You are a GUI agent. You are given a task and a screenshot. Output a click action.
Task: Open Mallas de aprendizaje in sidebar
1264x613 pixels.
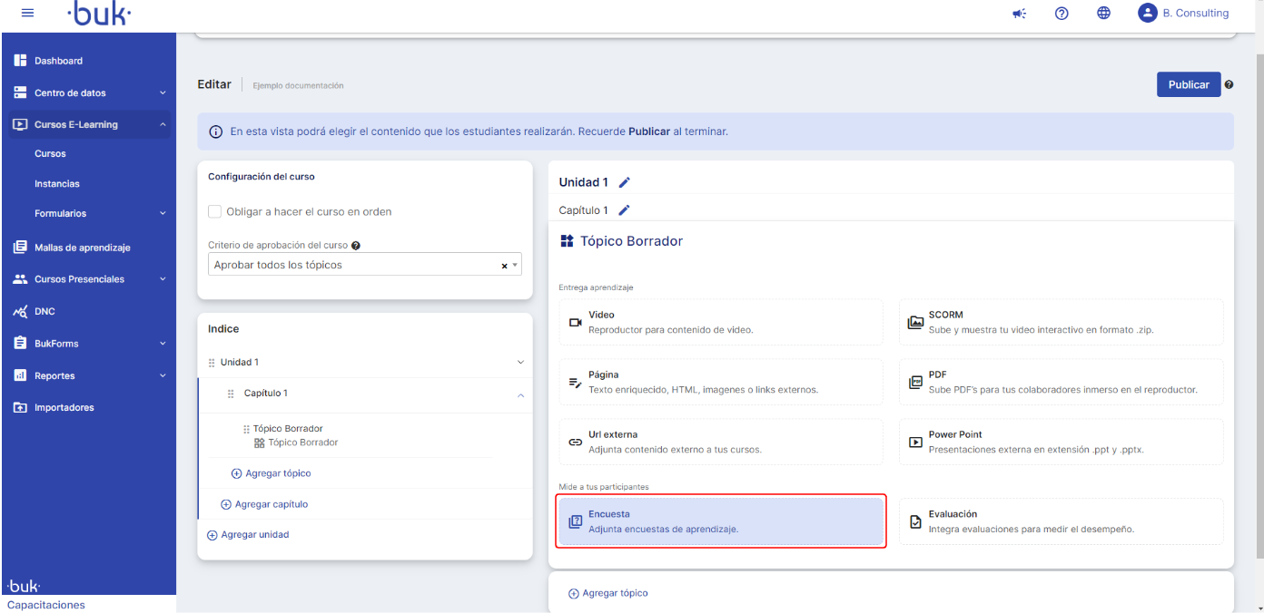pyautogui.click(x=83, y=248)
